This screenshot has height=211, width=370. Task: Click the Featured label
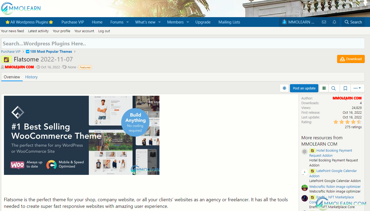85,67
